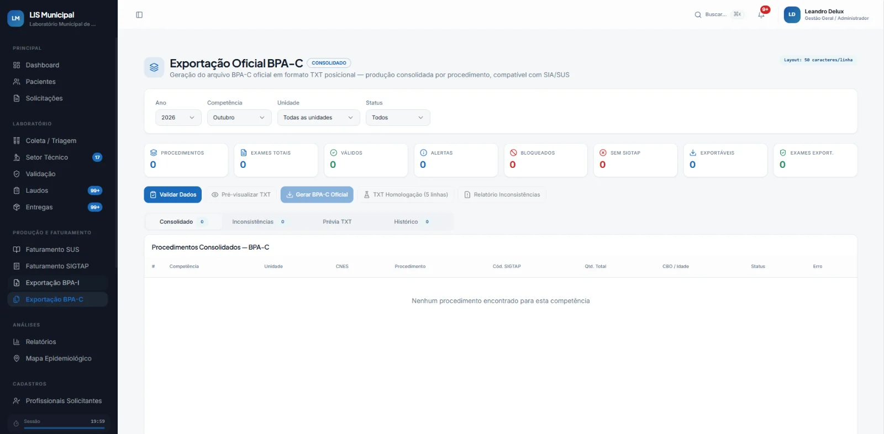
Task: Click the Buscar search field
Action: point(719,15)
